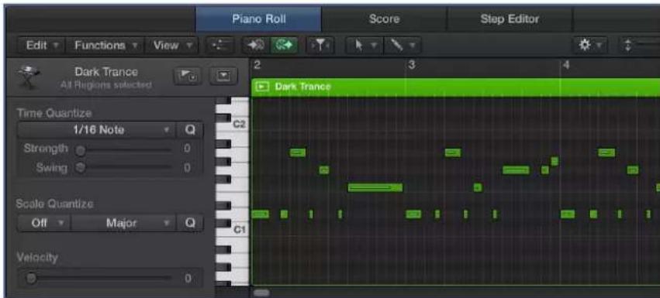Click the Dark Trance keyboard instrument icon

(29, 77)
